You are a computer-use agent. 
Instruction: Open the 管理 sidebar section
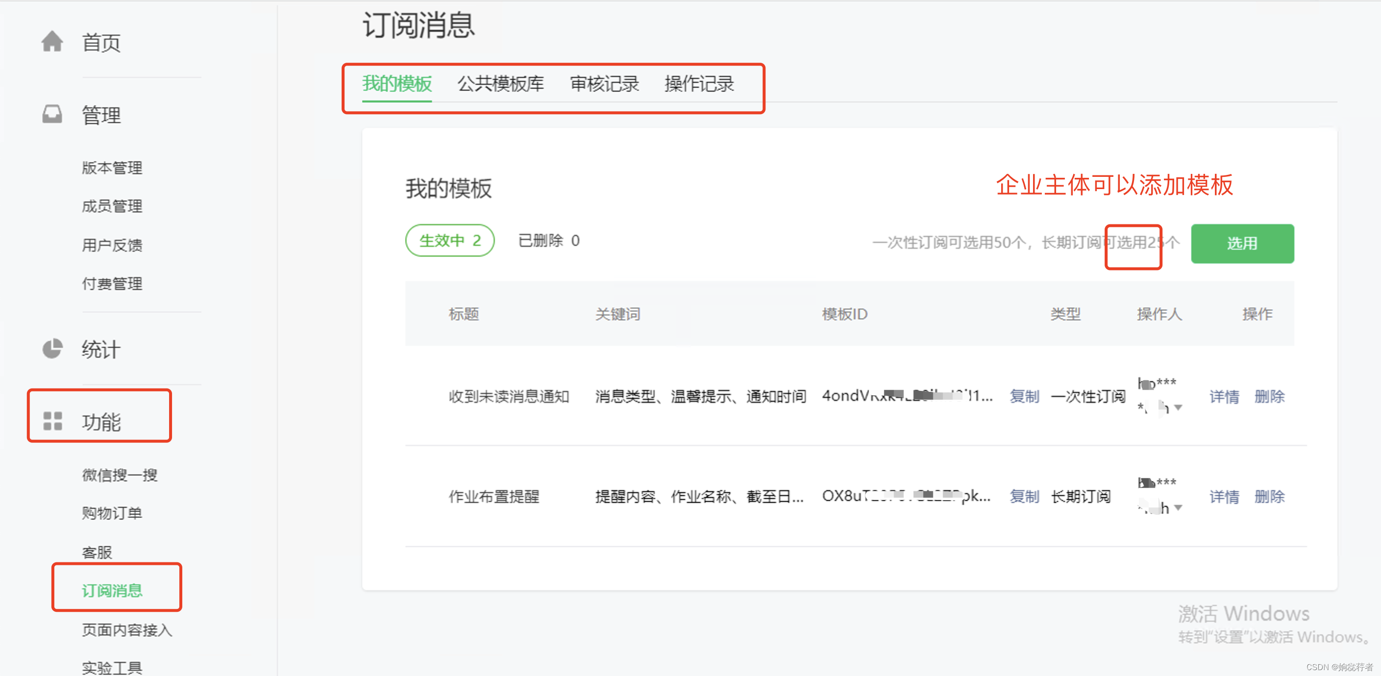[x=101, y=115]
